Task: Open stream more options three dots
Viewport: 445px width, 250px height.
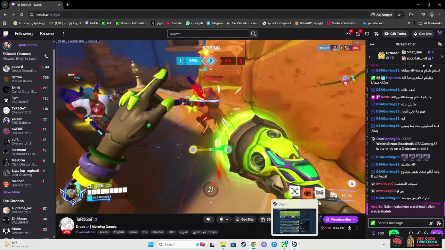Action: pyautogui.click(x=357, y=228)
